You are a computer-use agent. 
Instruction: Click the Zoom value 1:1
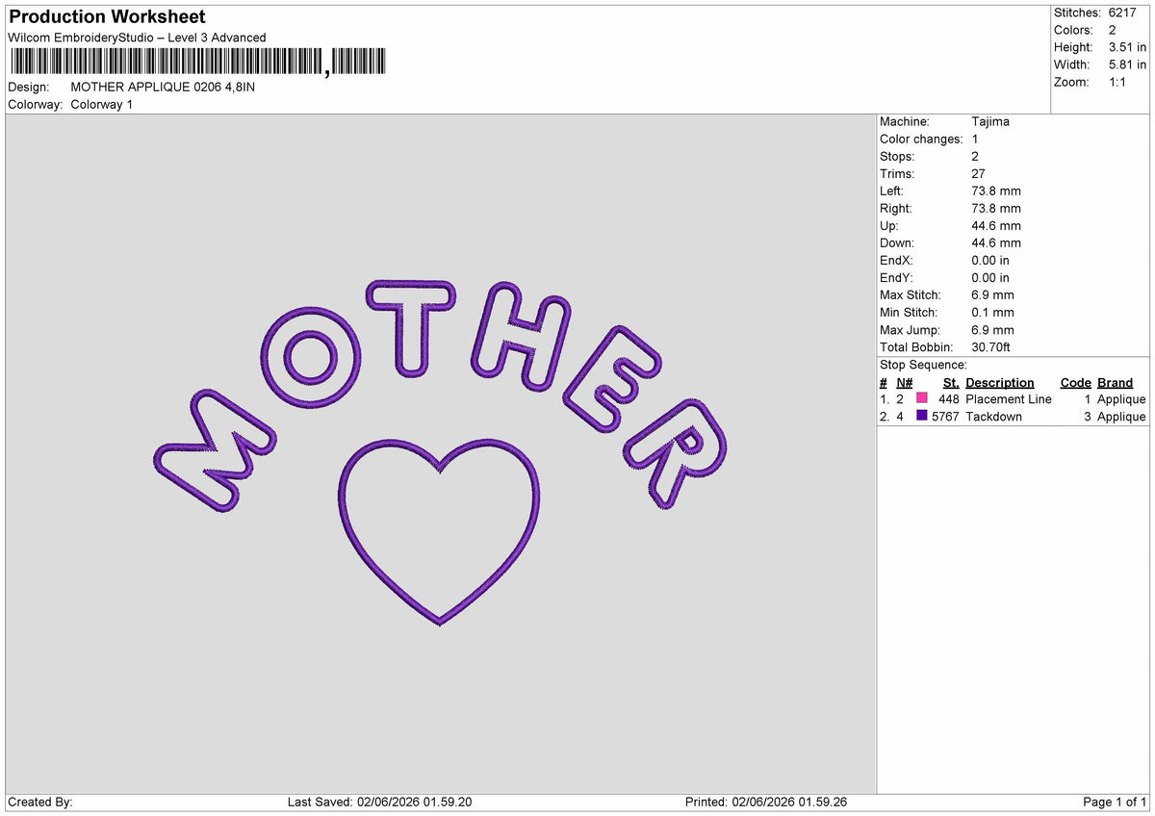click(1119, 82)
